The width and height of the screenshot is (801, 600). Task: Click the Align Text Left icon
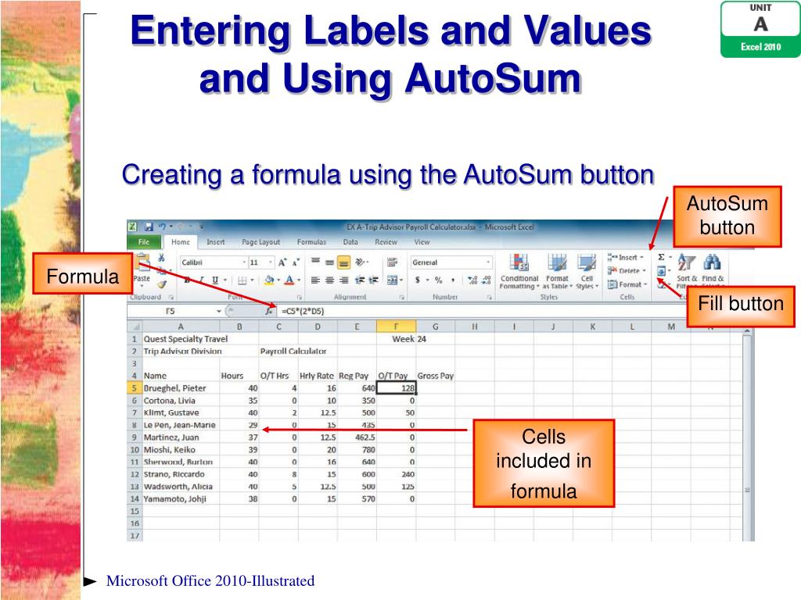[316, 280]
